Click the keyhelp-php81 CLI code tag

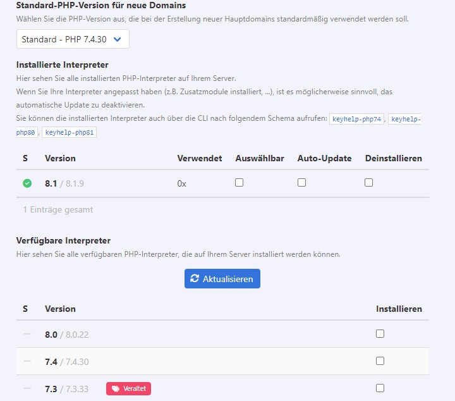[x=69, y=133]
